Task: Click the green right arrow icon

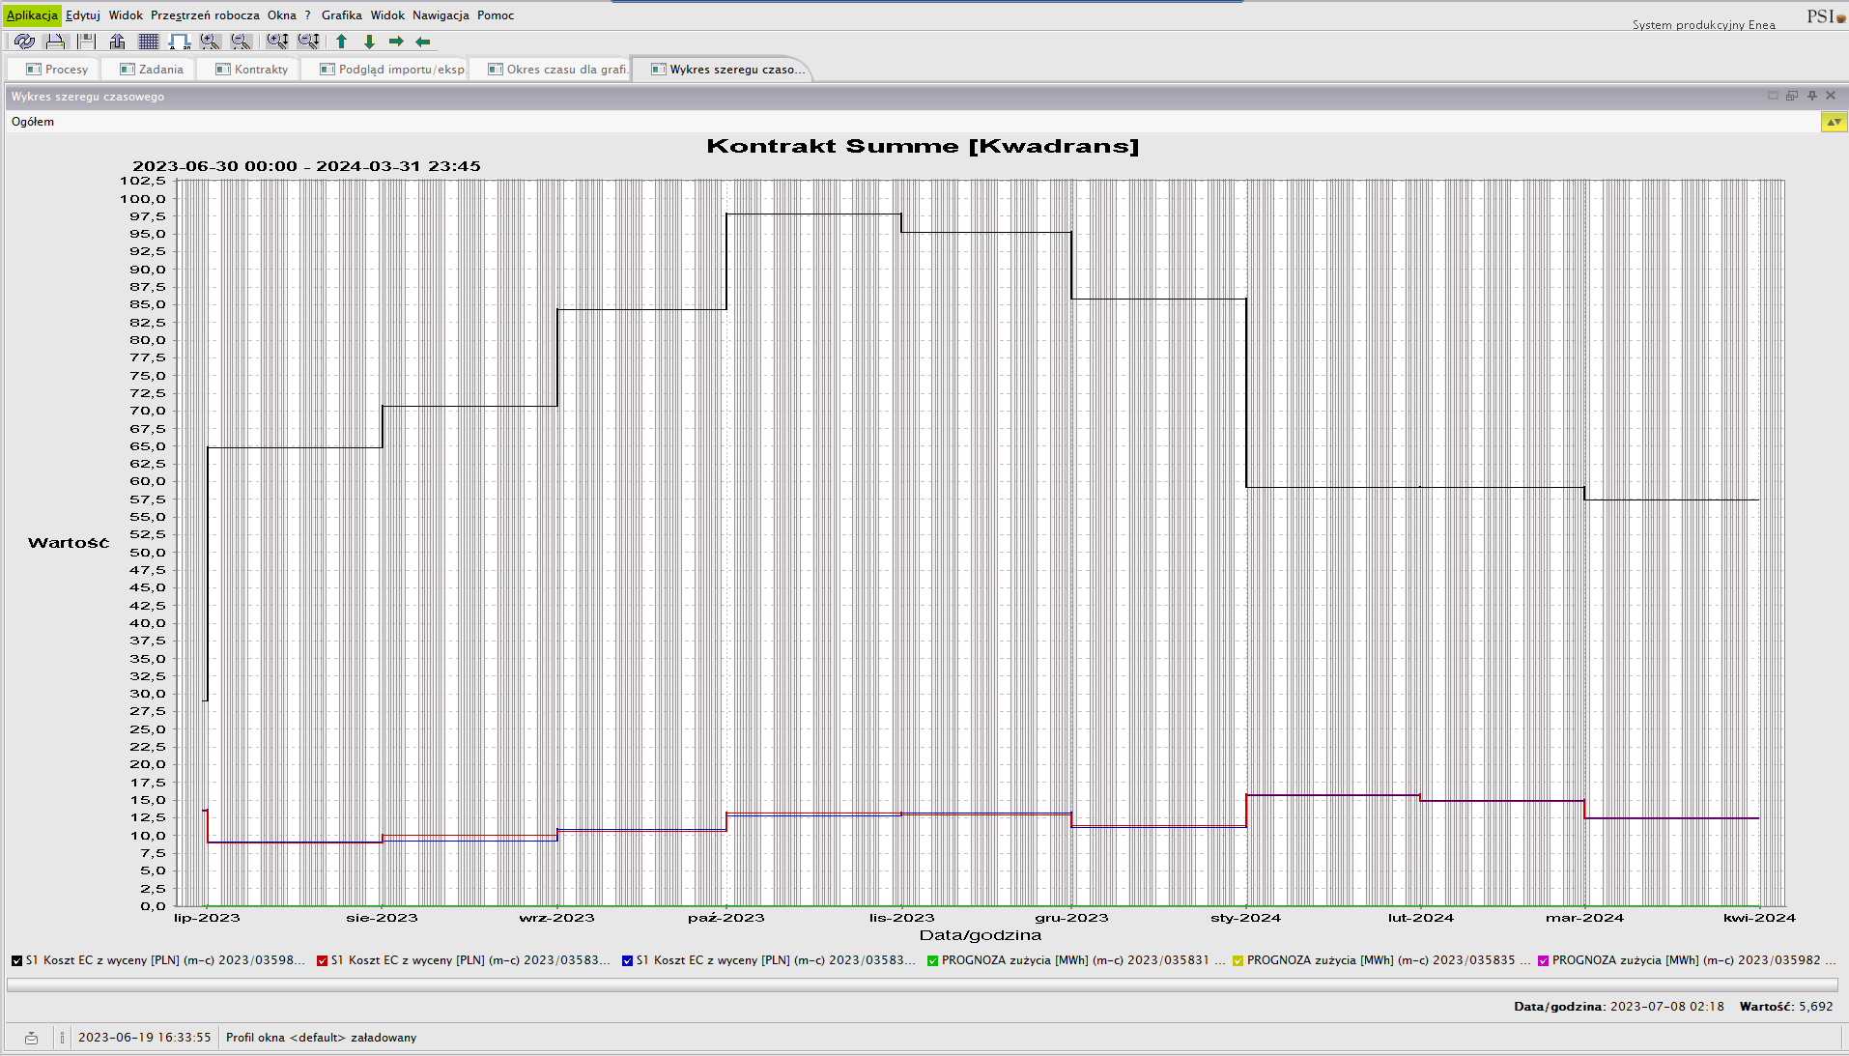Action: pyautogui.click(x=396, y=42)
